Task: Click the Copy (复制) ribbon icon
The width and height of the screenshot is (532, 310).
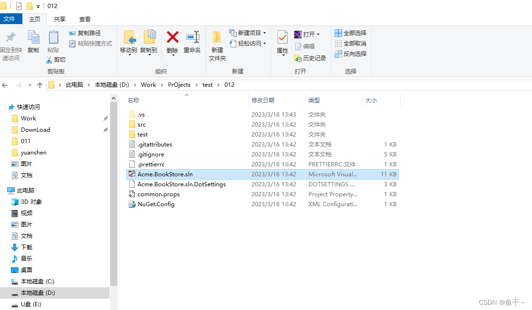Action: click(x=33, y=38)
